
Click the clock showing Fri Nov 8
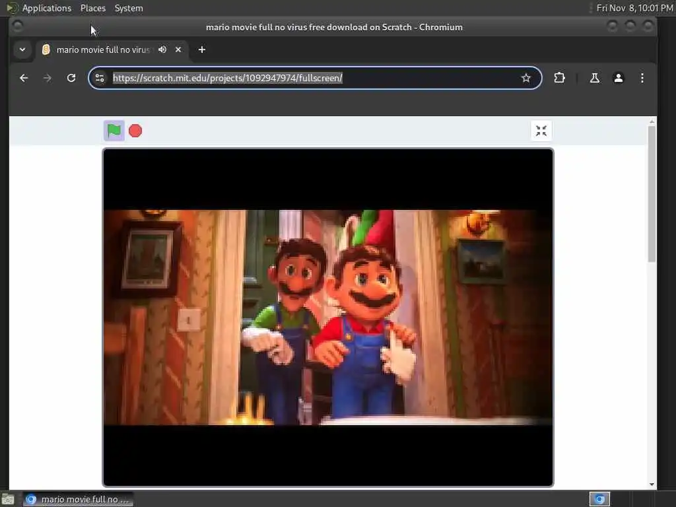634,8
